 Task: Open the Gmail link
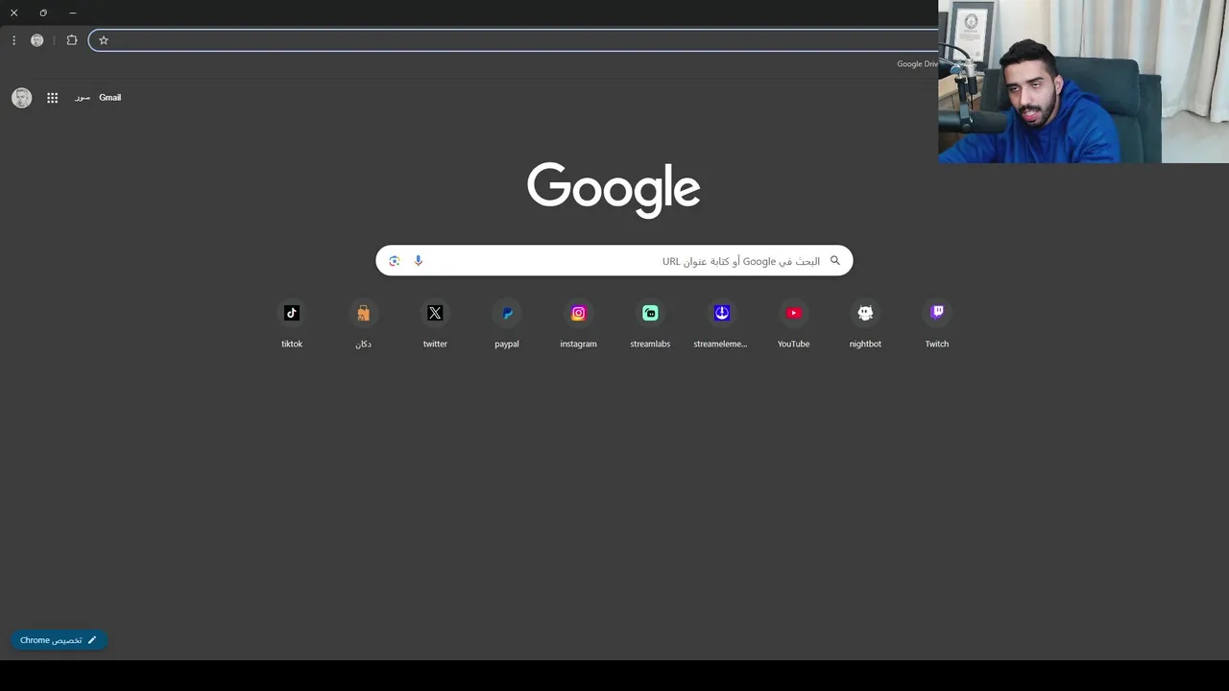(x=109, y=98)
